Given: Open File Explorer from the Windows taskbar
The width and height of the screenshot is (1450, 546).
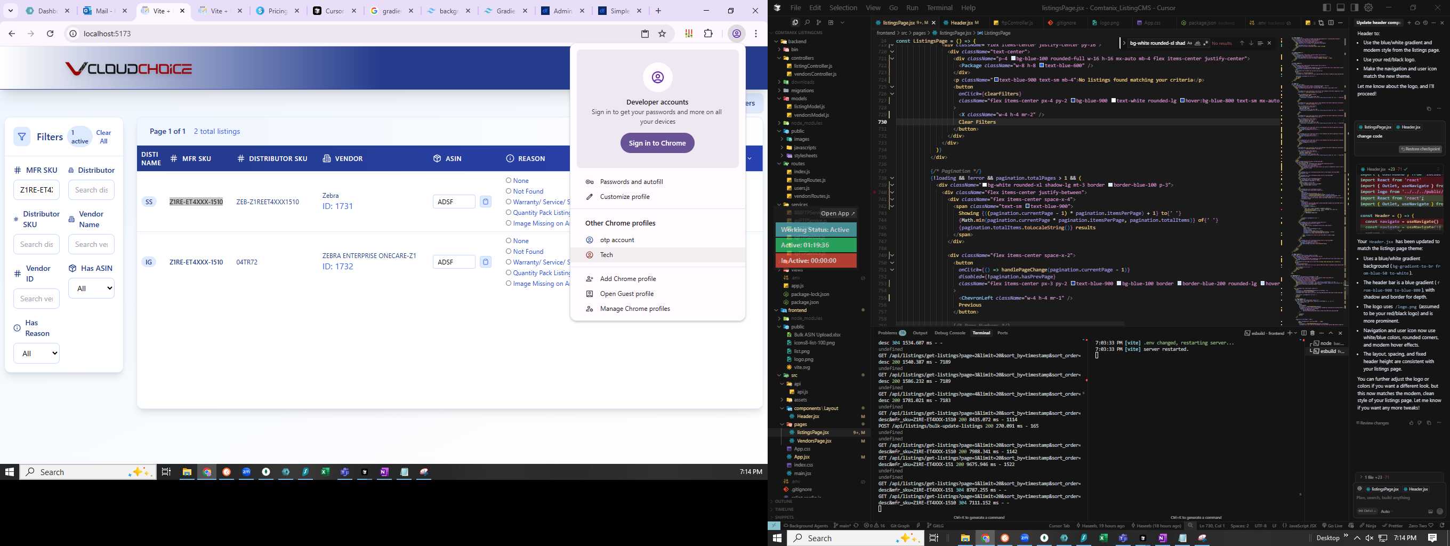Looking at the screenshot, I should coord(187,472).
